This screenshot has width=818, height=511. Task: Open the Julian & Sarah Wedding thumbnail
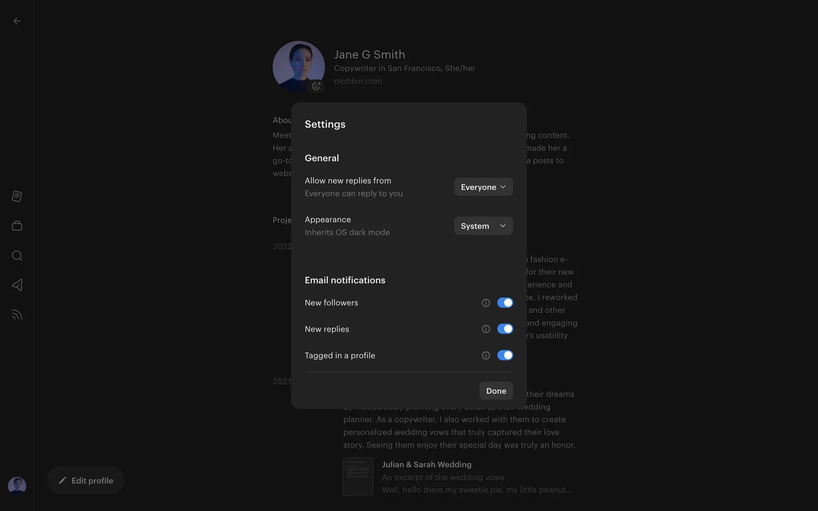pyautogui.click(x=358, y=477)
